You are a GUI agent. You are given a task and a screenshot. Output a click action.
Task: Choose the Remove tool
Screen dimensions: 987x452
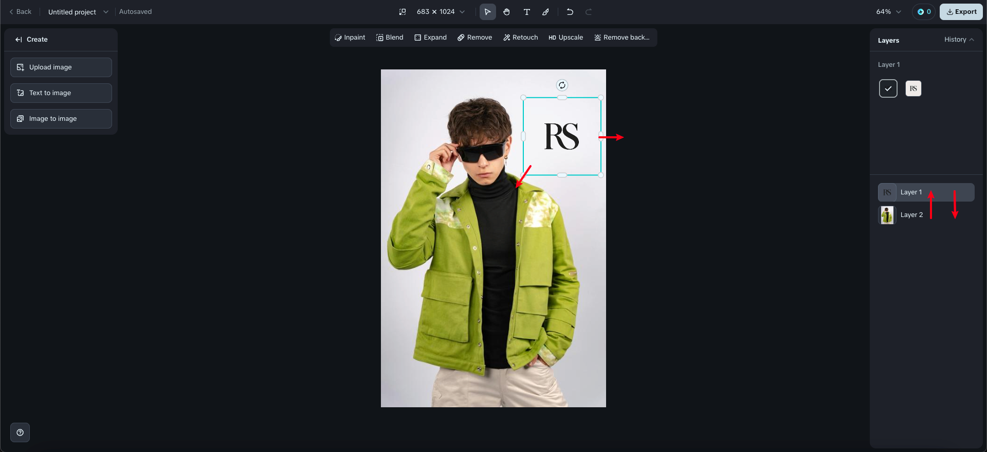475,38
